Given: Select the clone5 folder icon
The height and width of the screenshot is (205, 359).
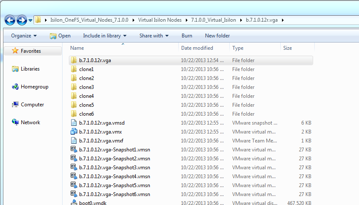Looking at the screenshot, I should (74, 105).
